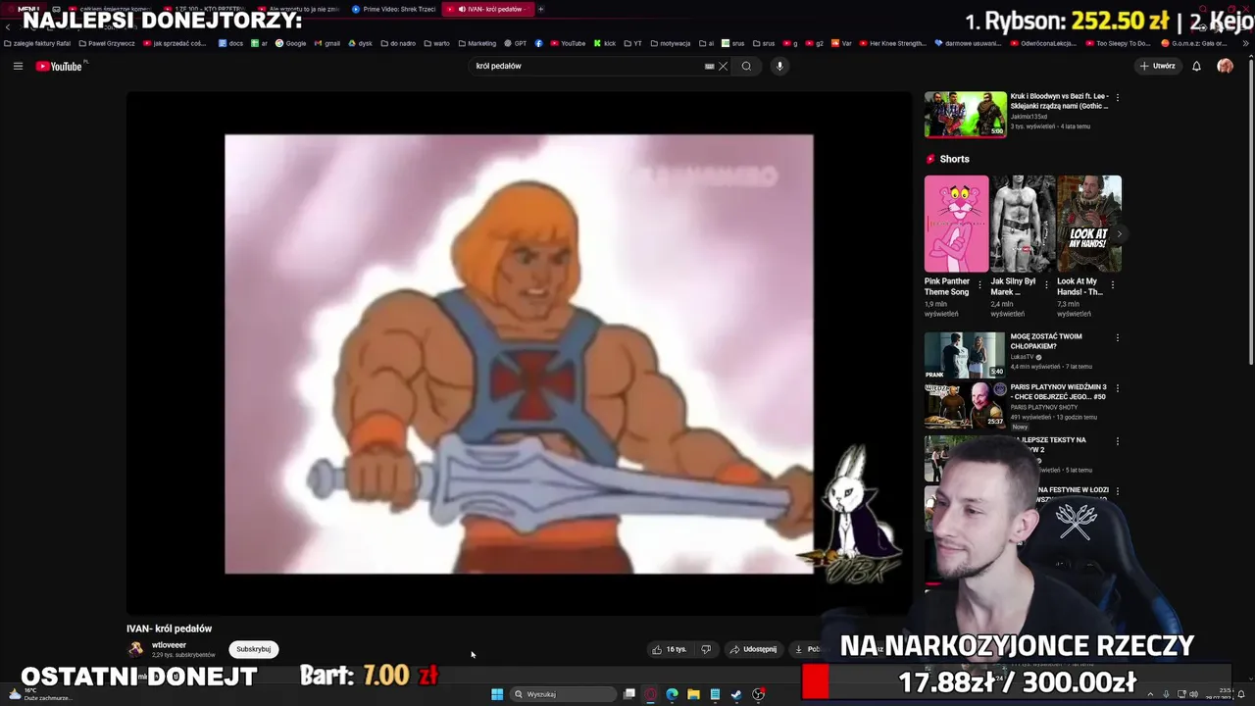The image size is (1255, 706).
Task: Open options menu for MOGĘ ZOSTAĆ TWOIM CHŁOPAKIEM
Action: click(1117, 338)
